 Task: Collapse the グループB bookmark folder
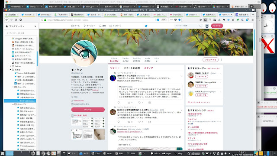click(x=13, y=104)
